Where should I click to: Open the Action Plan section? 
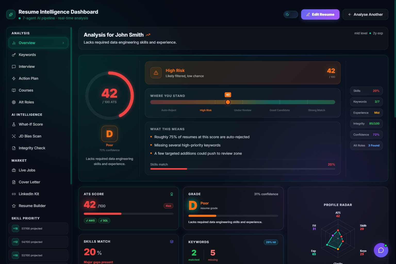click(38, 78)
